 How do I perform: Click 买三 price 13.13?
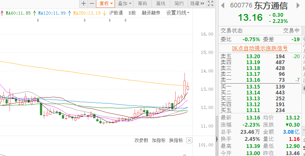pos(253,99)
